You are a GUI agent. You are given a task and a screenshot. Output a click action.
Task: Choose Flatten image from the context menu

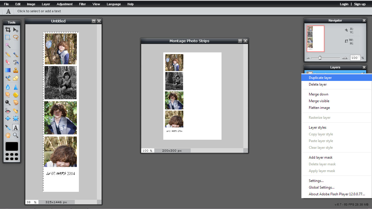tap(319, 108)
